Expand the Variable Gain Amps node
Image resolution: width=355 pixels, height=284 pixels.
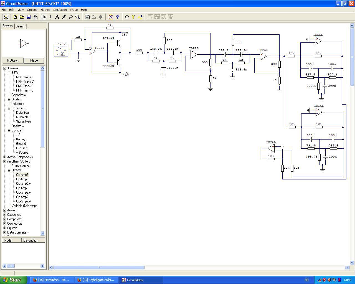point(9,206)
